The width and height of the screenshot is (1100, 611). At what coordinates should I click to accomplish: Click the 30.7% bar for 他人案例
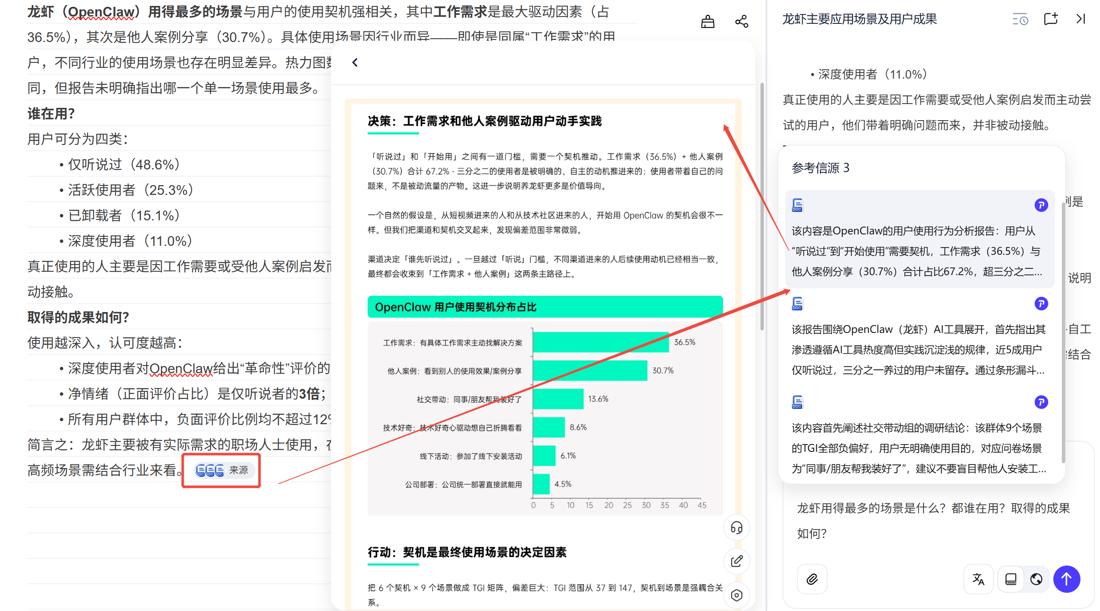(x=590, y=370)
